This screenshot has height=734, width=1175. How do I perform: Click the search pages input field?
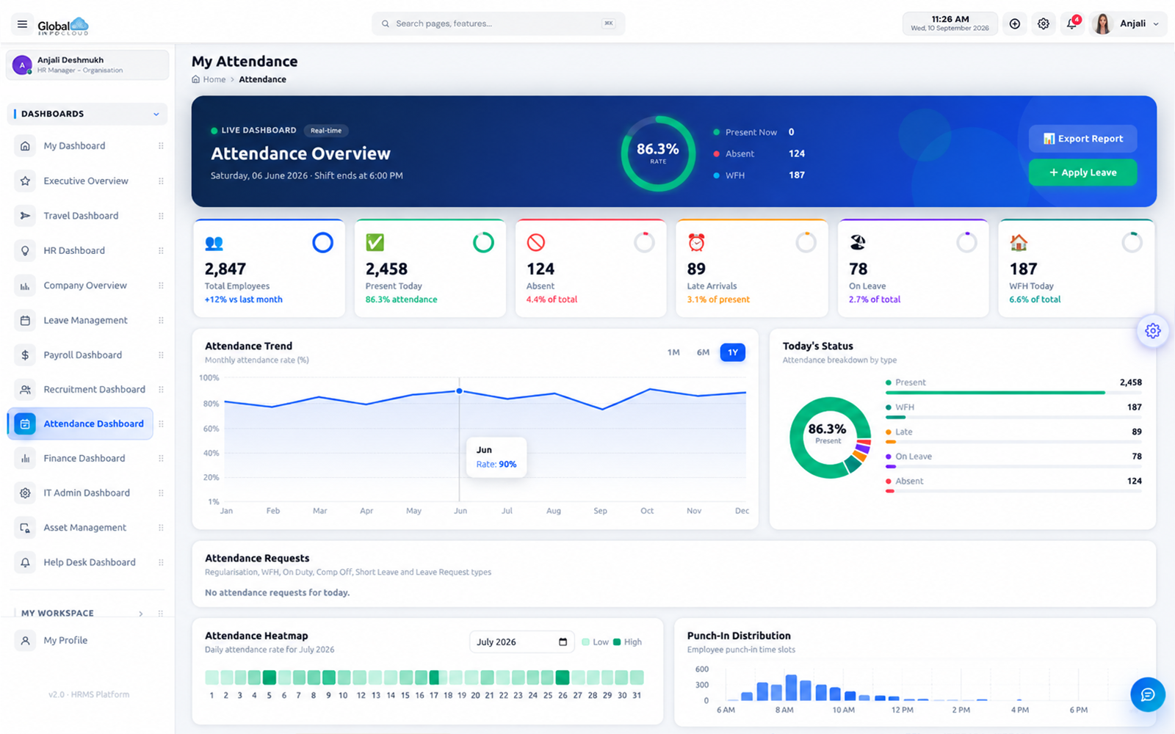point(499,23)
